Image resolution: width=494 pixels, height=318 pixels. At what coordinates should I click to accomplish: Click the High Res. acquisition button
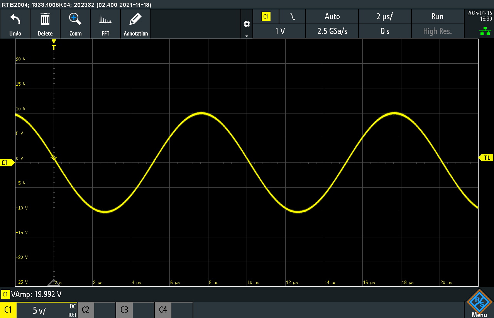pos(438,31)
